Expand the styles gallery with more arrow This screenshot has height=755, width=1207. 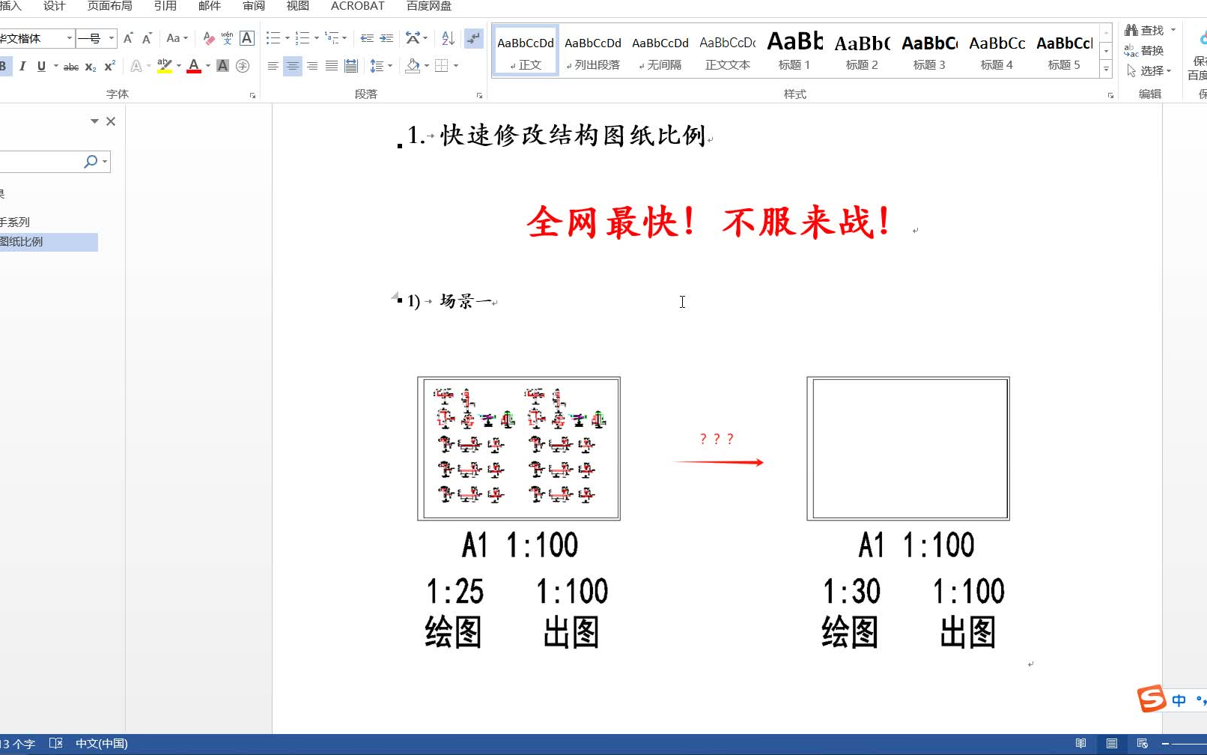(1107, 70)
